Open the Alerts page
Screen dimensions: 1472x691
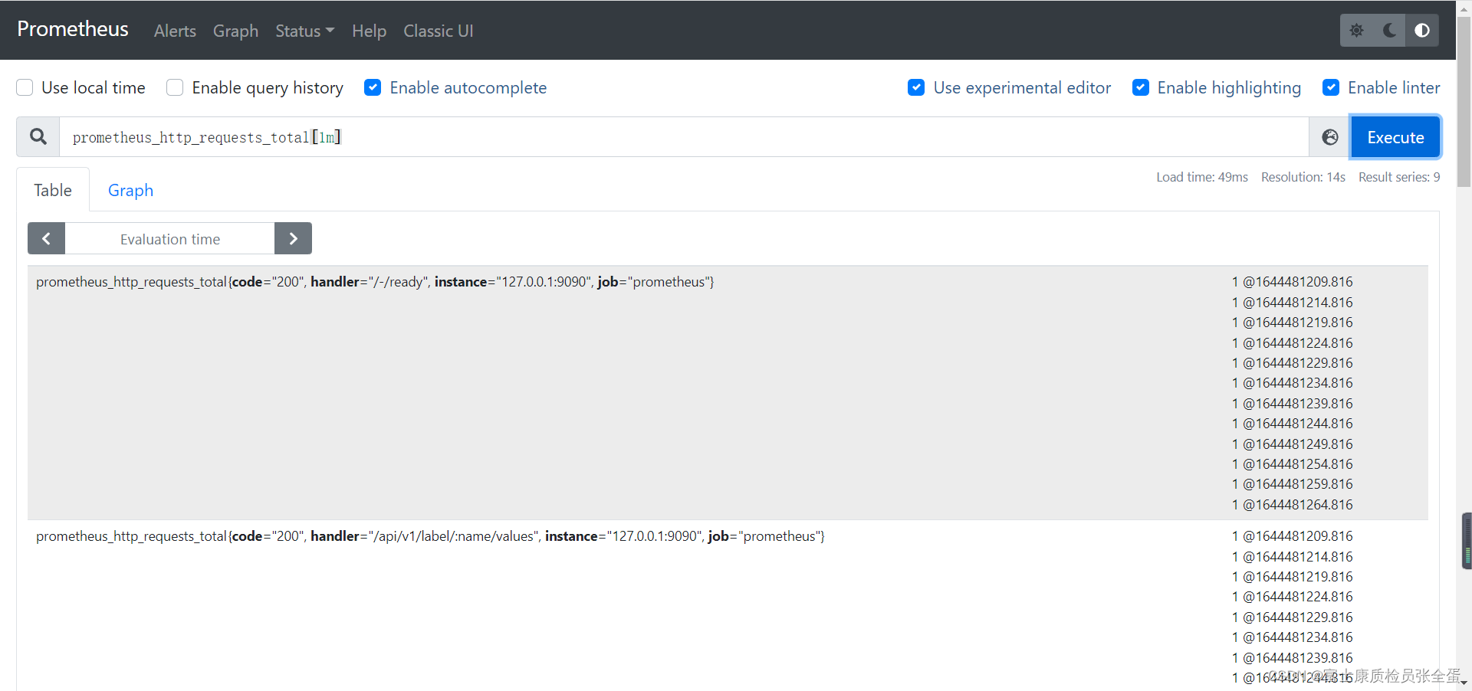pos(175,31)
